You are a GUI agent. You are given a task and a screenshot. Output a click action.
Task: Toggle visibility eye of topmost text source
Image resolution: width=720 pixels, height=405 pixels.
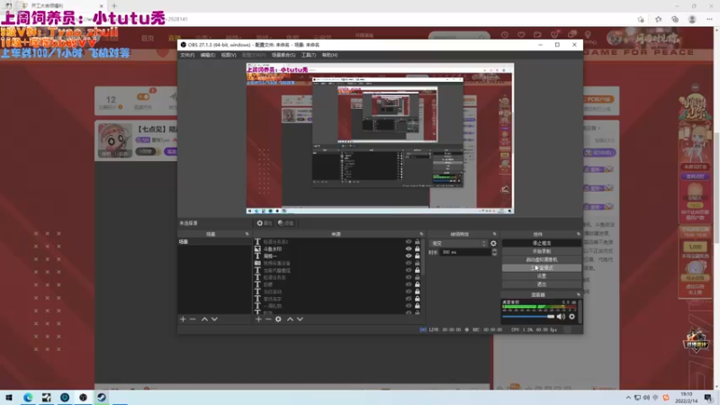pyautogui.click(x=409, y=241)
